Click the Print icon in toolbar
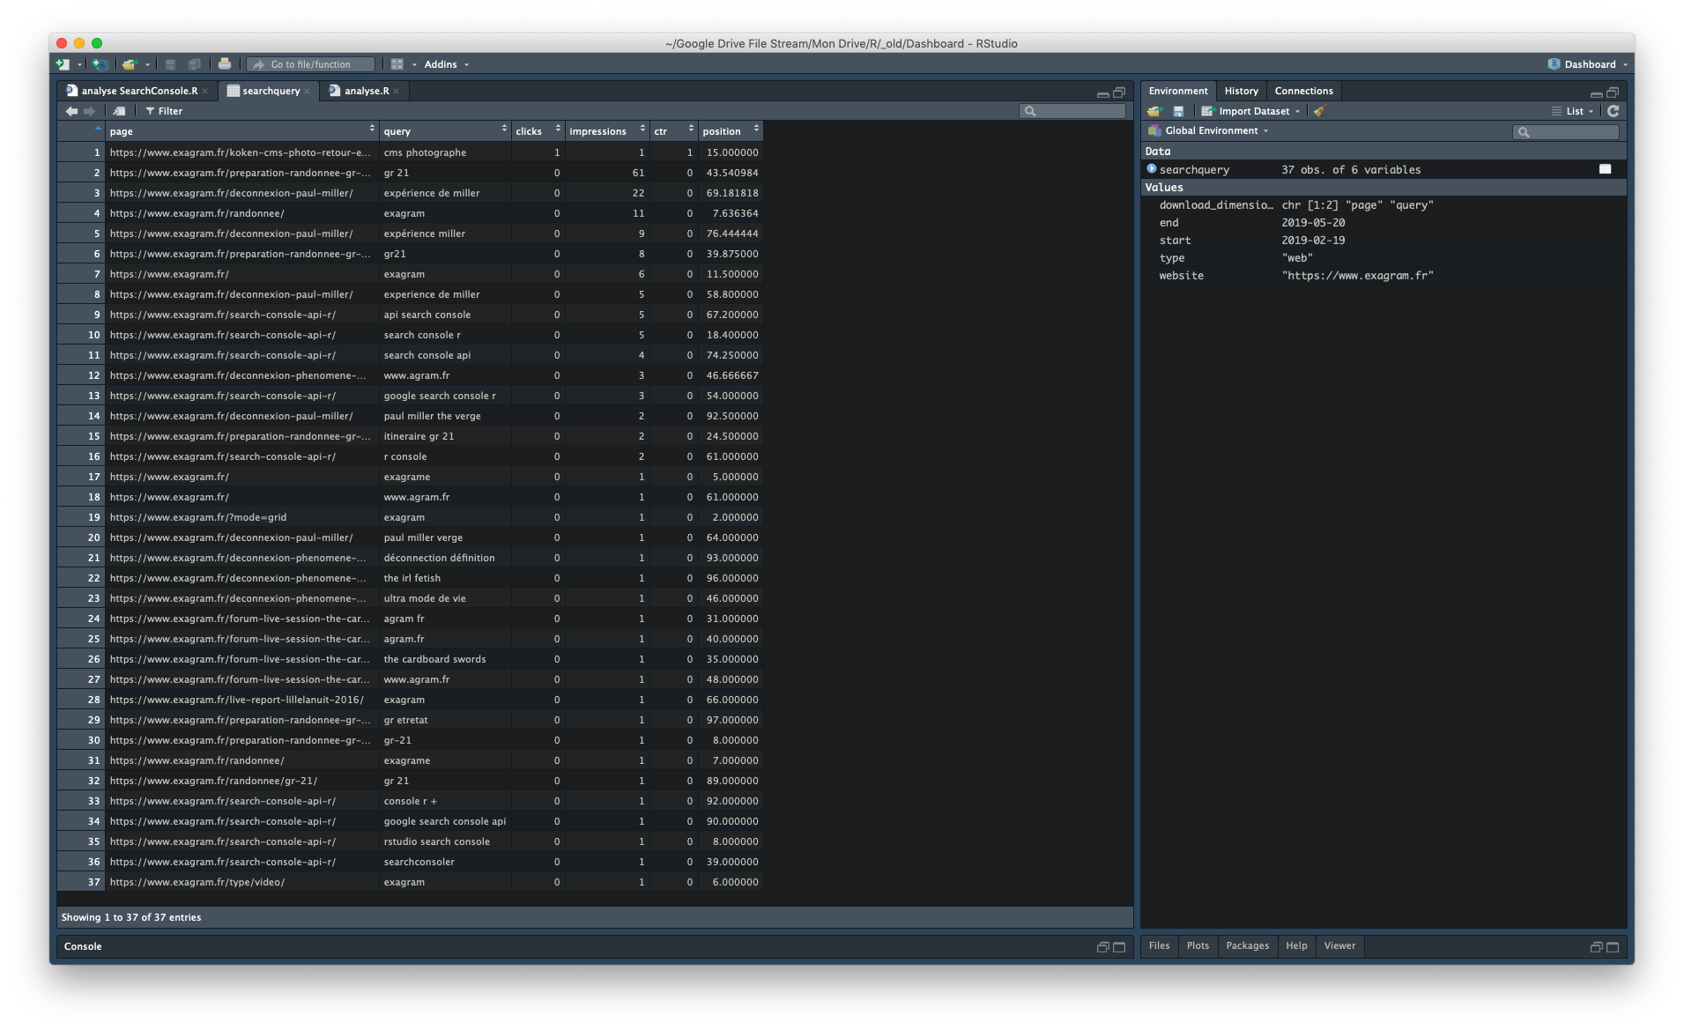Screen dimensions: 1684x1030 (225, 64)
